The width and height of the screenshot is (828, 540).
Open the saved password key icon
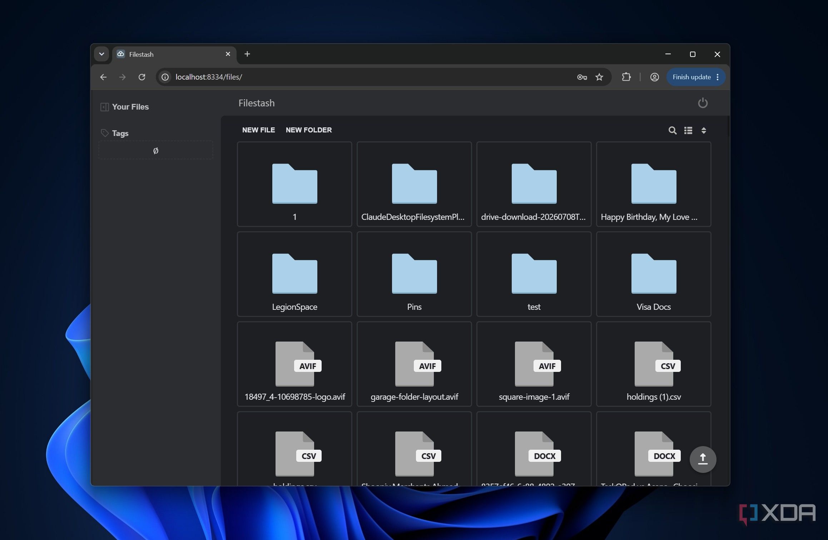(x=582, y=77)
